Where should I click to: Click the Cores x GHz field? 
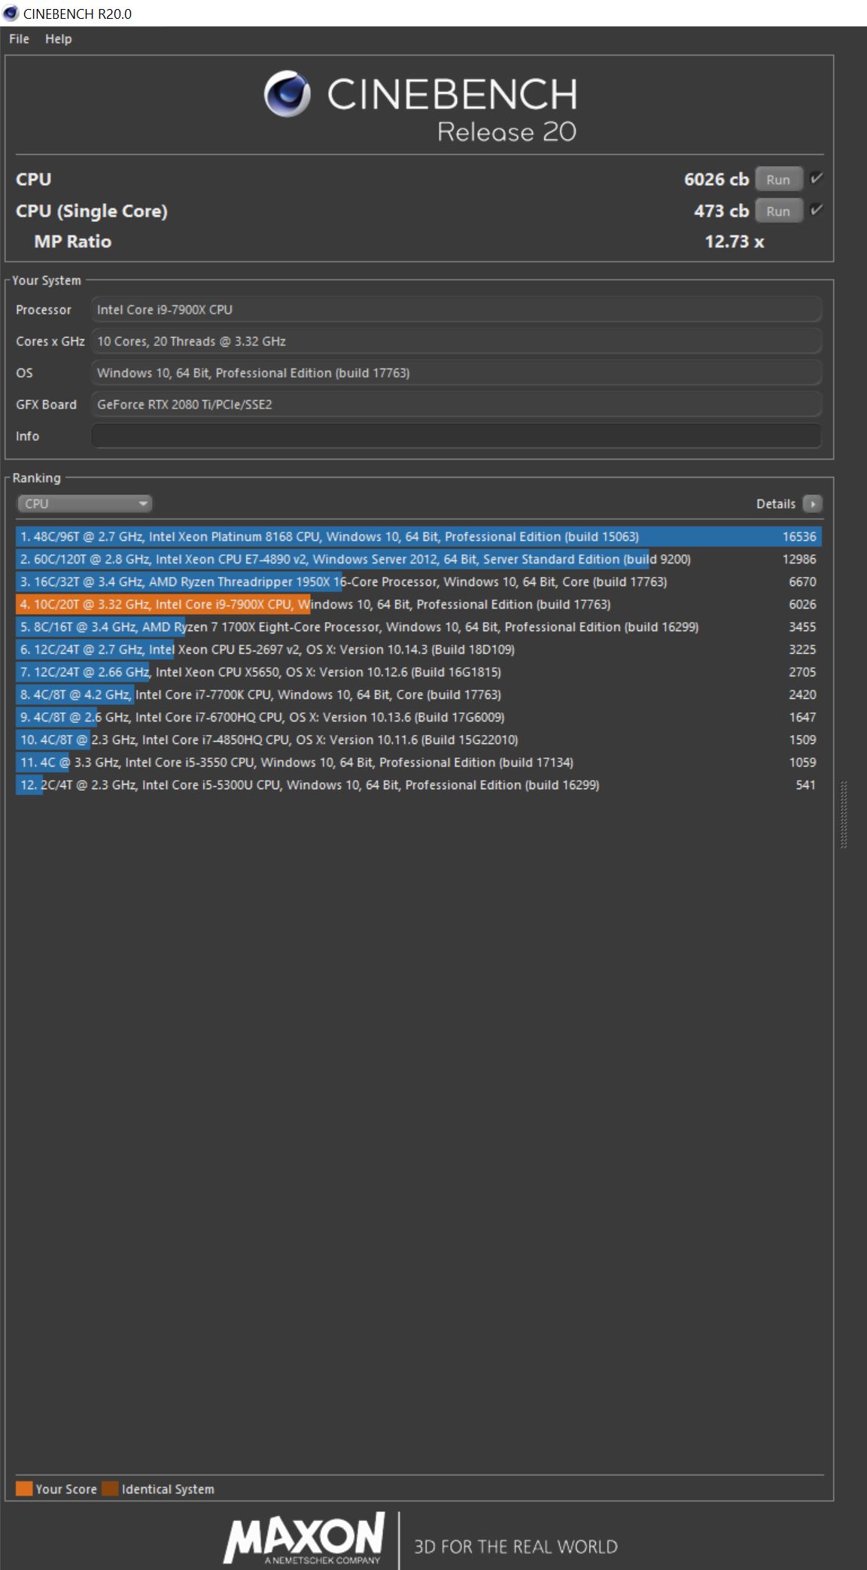tap(456, 342)
